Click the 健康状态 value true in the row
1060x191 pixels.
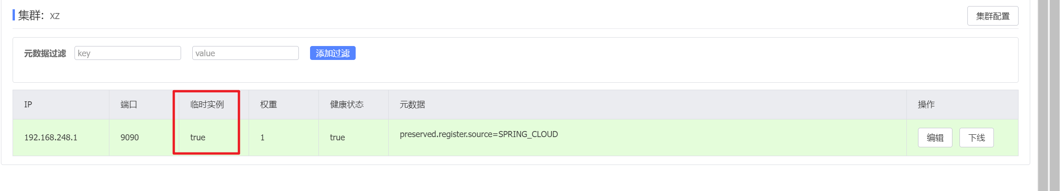pyautogui.click(x=337, y=138)
